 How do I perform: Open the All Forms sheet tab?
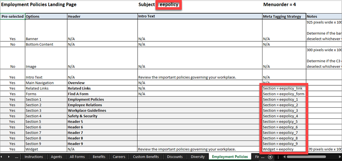click(77, 157)
